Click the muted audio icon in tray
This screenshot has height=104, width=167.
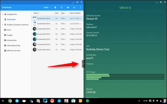click(154, 101)
